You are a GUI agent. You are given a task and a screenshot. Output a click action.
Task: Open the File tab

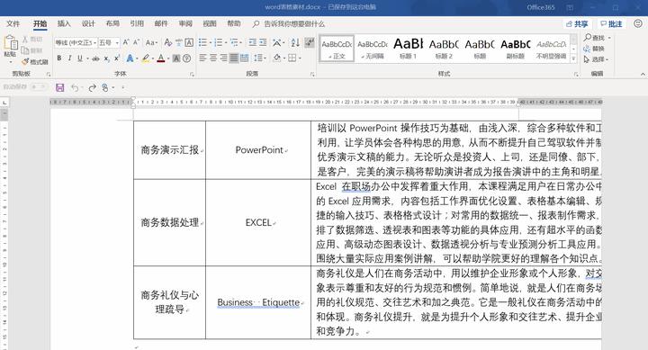(13, 23)
